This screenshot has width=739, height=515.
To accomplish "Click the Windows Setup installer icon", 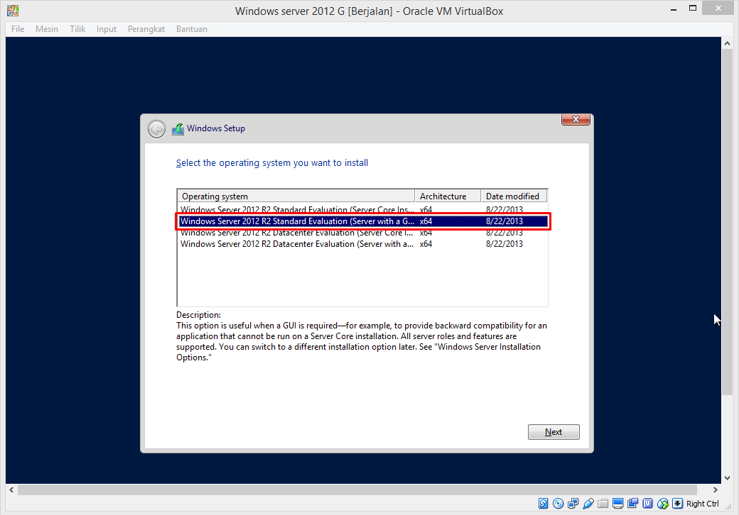I will (178, 129).
